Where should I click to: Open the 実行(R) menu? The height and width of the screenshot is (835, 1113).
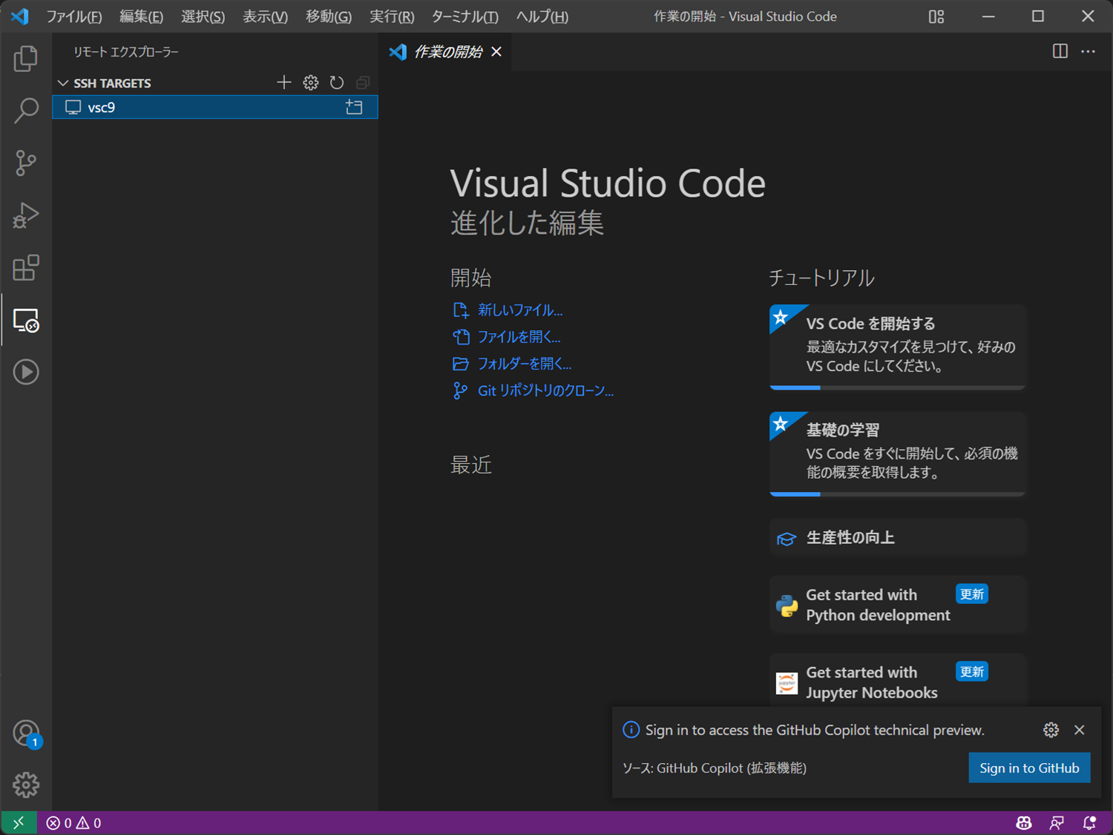pyautogui.click(x=392, y=16)
